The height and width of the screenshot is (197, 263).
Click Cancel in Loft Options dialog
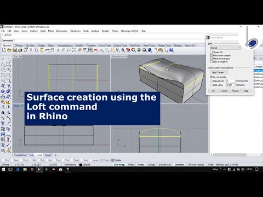[x=224, y=91]
